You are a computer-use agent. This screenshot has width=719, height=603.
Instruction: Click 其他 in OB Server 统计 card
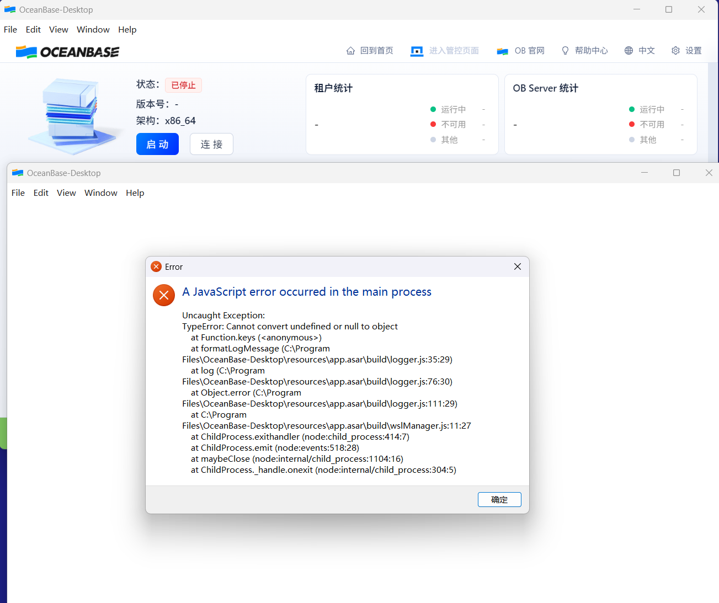(648, 140)
